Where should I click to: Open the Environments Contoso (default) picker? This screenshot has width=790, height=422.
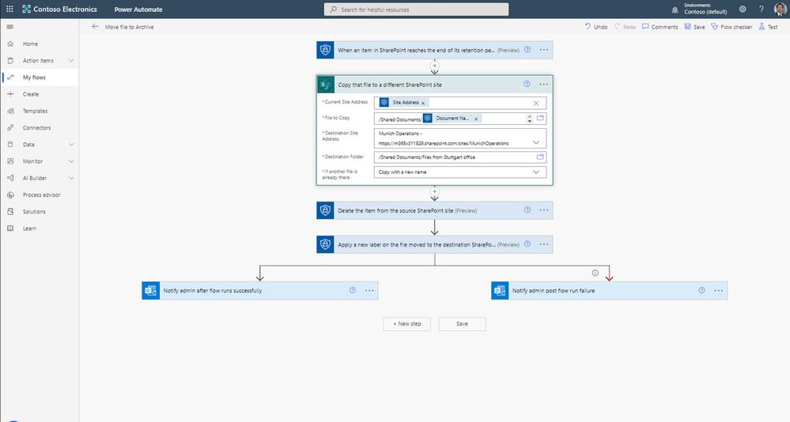click(x=705, y=9)
